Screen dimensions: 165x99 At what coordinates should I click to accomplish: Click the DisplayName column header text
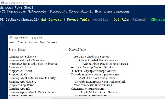pos(77,50)
